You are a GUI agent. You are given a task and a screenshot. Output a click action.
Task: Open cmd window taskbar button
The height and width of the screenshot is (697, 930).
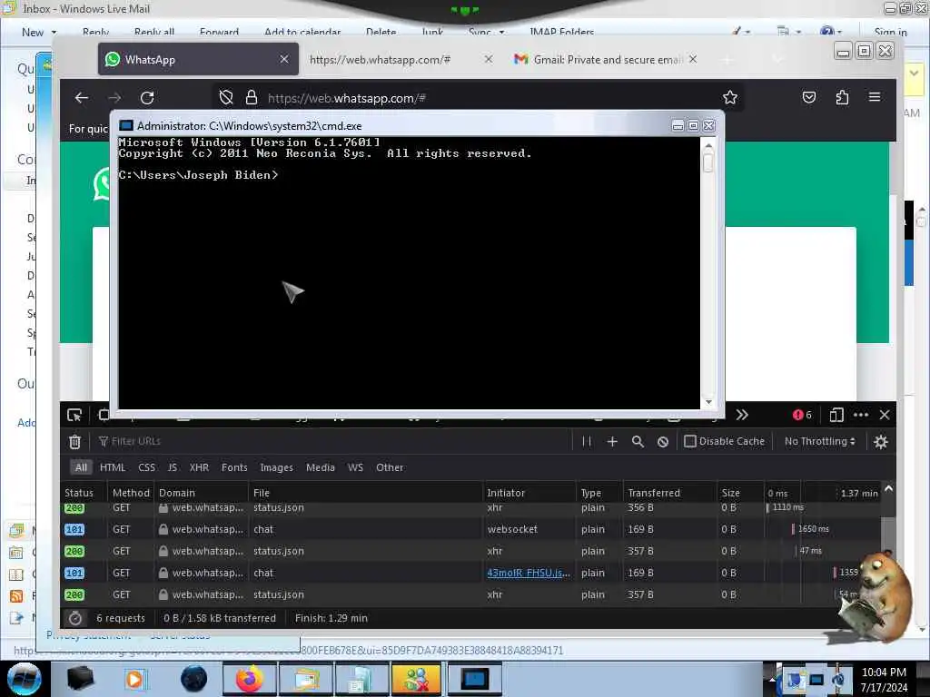click(x=474, y=679)
